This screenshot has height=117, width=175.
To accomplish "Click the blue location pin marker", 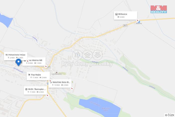I will pyautogui.click(x=18, y=62).
